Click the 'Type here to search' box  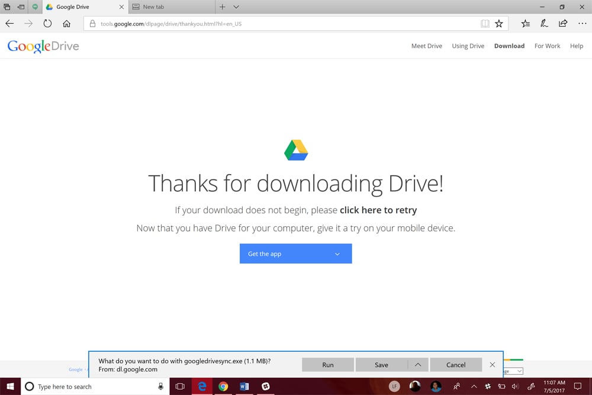[x=95, y=386]
